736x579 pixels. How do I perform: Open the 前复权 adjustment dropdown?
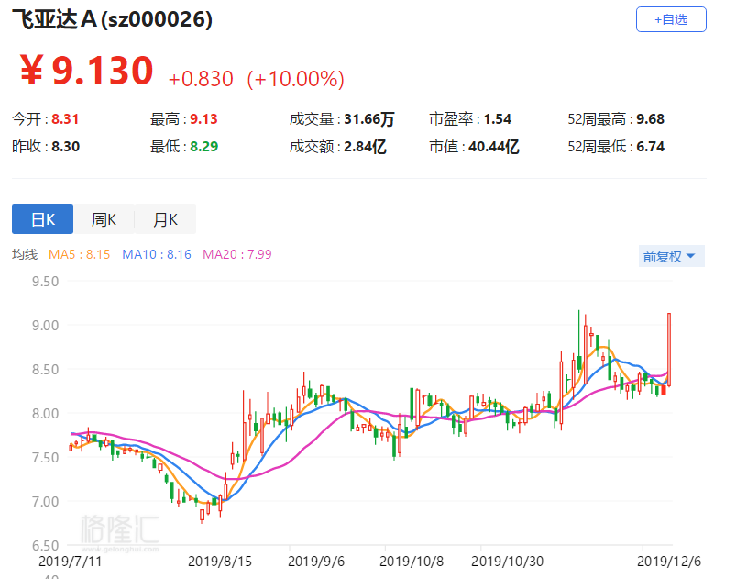[671, 257]
